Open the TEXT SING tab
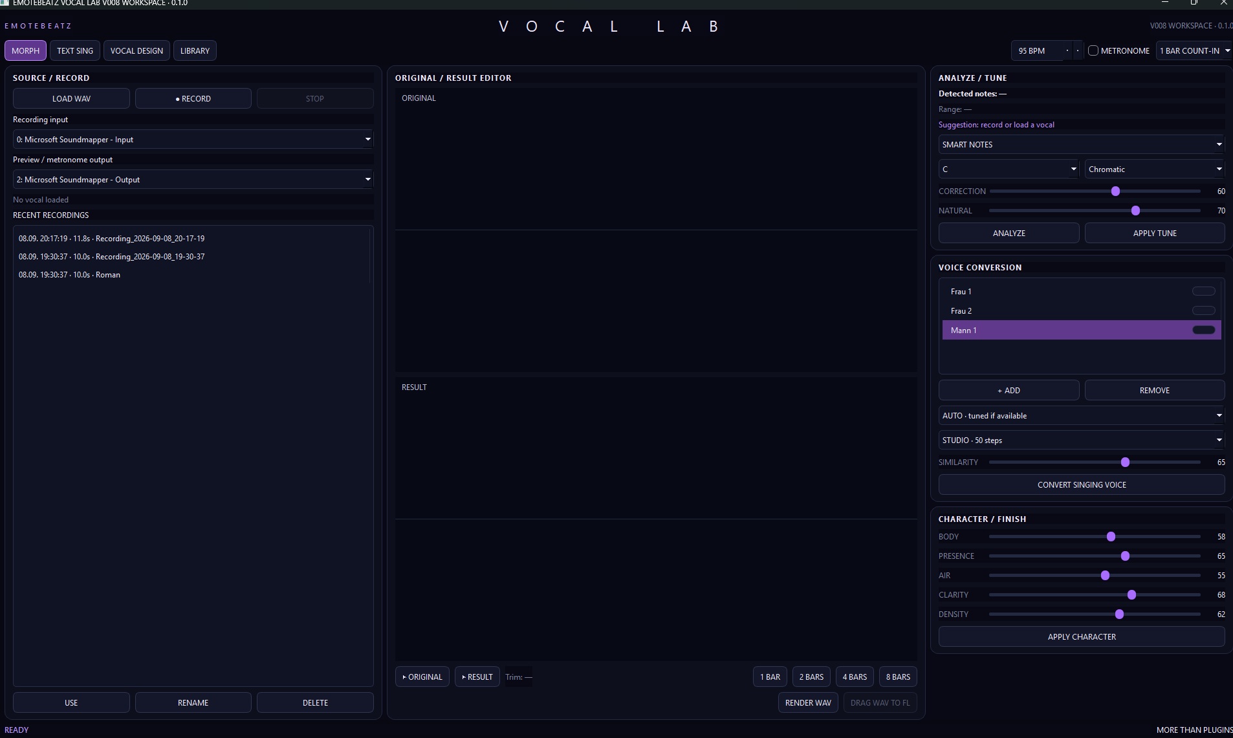Image resolution: width=1233 pixels, height=738 pixels. (75, 50)
